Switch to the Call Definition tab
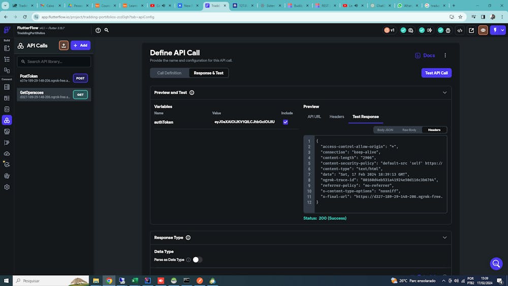This screenshot has height=286, width=508. click(169, 73)
